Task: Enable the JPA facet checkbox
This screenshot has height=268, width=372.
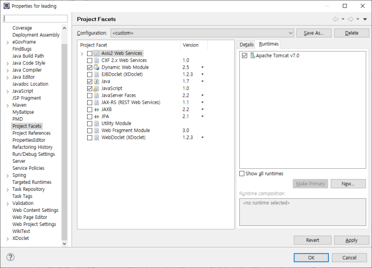Action: click(x=90, y=117)
